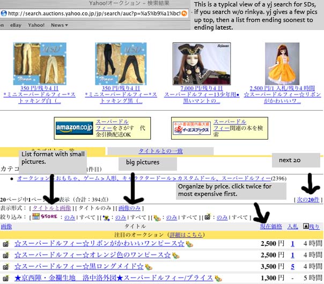Sort by remaining time column arrow

pyautogui.click(x=306, y=227)
